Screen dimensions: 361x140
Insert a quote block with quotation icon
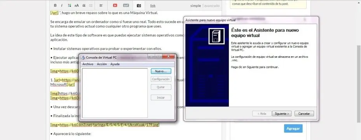[x=84, y=5]
